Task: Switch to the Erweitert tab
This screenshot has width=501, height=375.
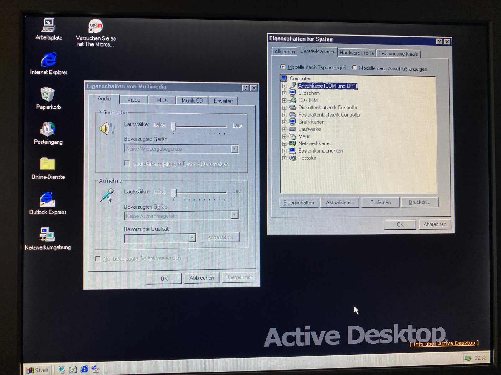Action: 223,101
